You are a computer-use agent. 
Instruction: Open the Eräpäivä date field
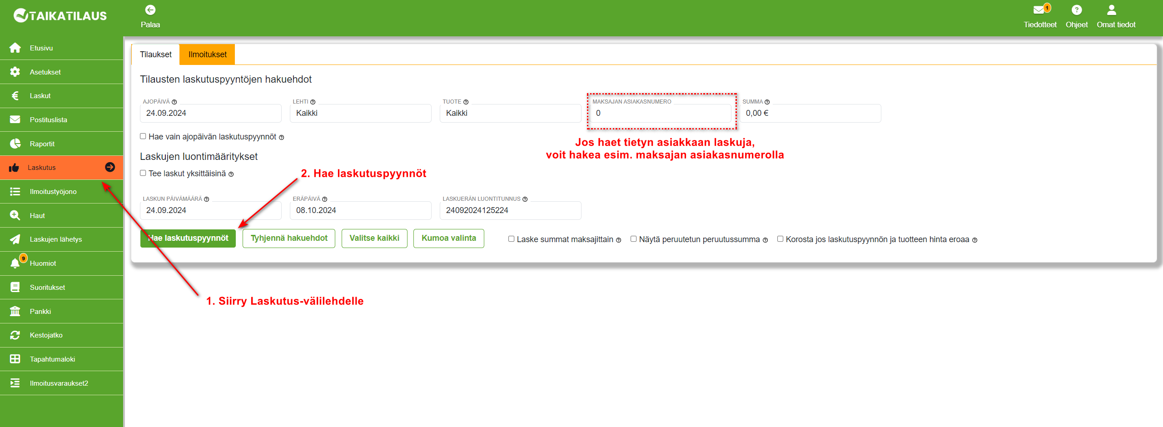[x=361, y=210]
